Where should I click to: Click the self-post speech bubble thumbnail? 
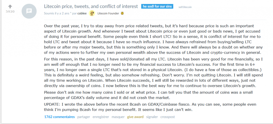29,11
